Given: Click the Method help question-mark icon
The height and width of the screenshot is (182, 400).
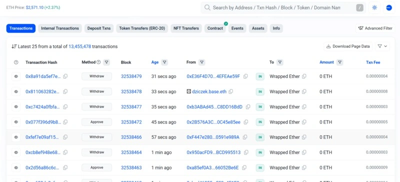Looking at the screenshot, I should coord(98,62).
